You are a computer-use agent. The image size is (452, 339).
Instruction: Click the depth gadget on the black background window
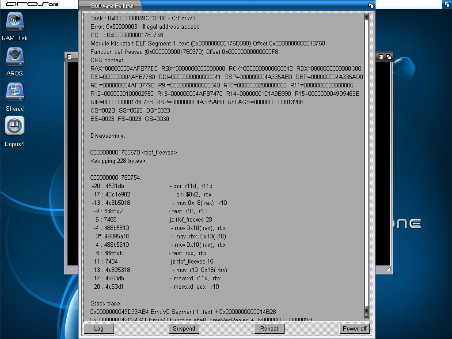click(389, 56)
